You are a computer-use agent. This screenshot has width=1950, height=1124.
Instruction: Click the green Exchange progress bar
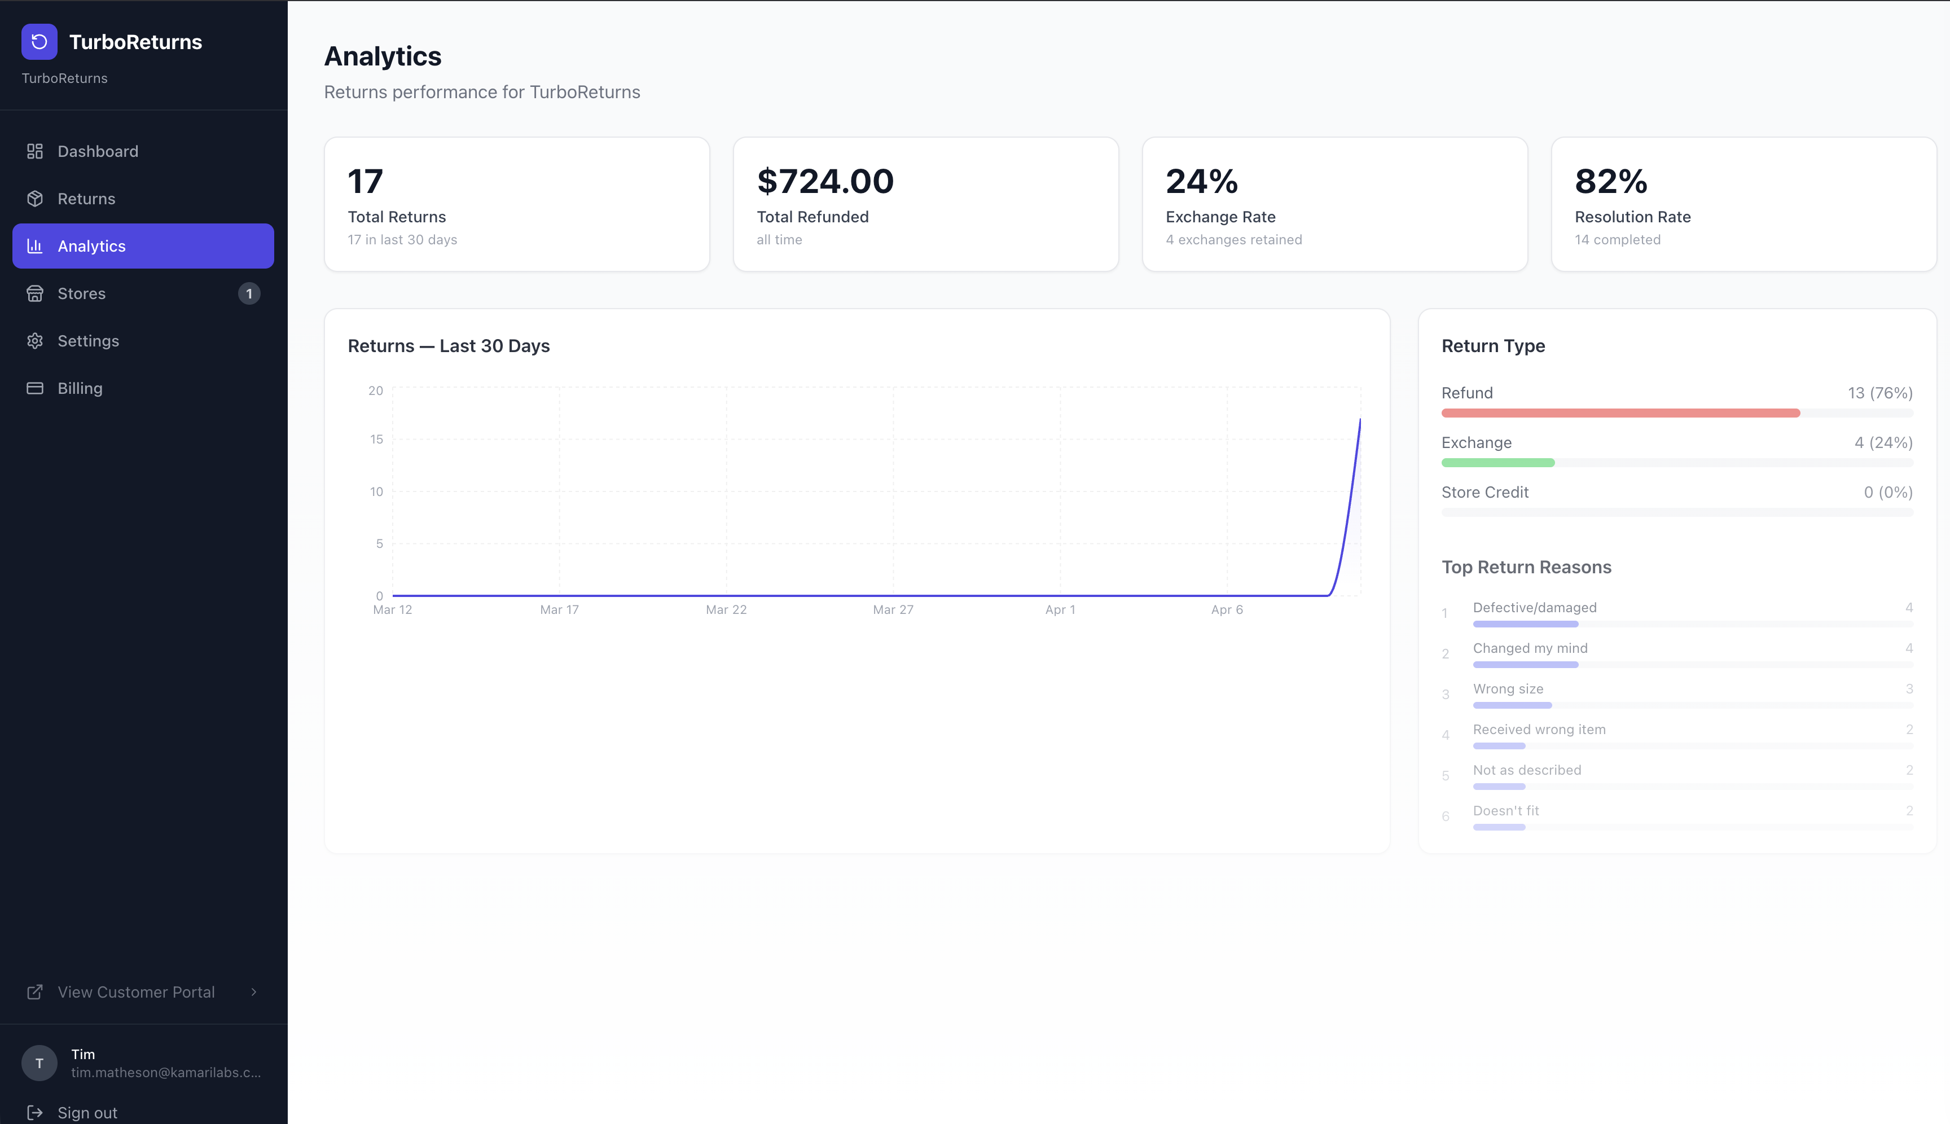click(1497, 463)
